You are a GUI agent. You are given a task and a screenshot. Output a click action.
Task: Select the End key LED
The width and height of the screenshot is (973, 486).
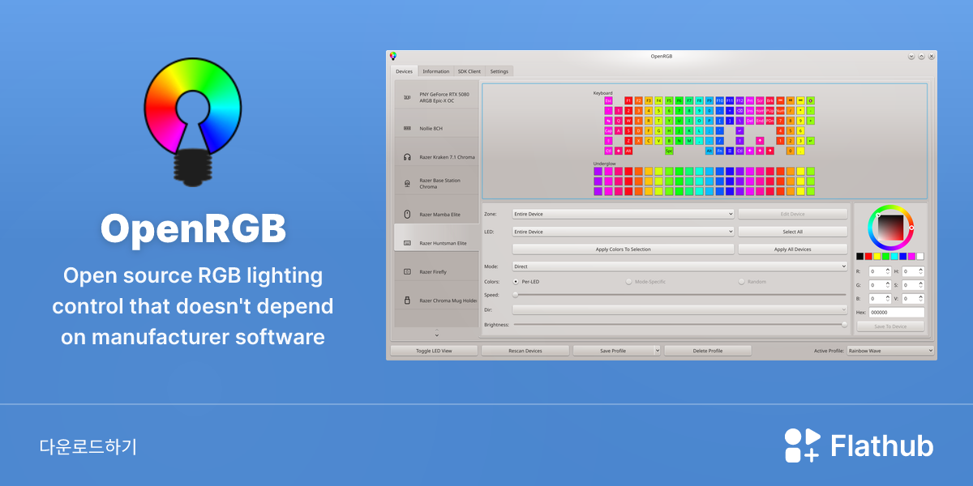tap(760, 121)
